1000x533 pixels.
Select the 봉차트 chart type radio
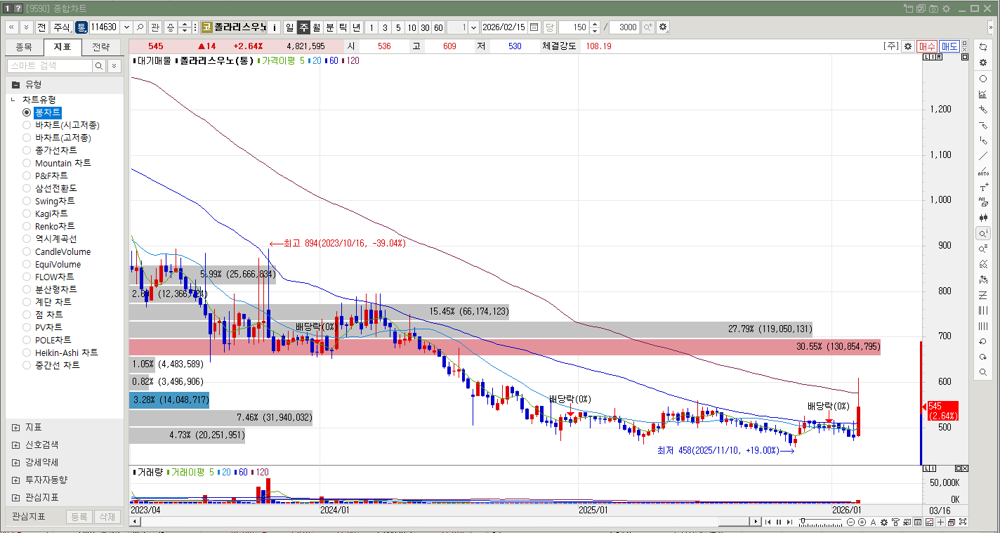coord(27,112)
